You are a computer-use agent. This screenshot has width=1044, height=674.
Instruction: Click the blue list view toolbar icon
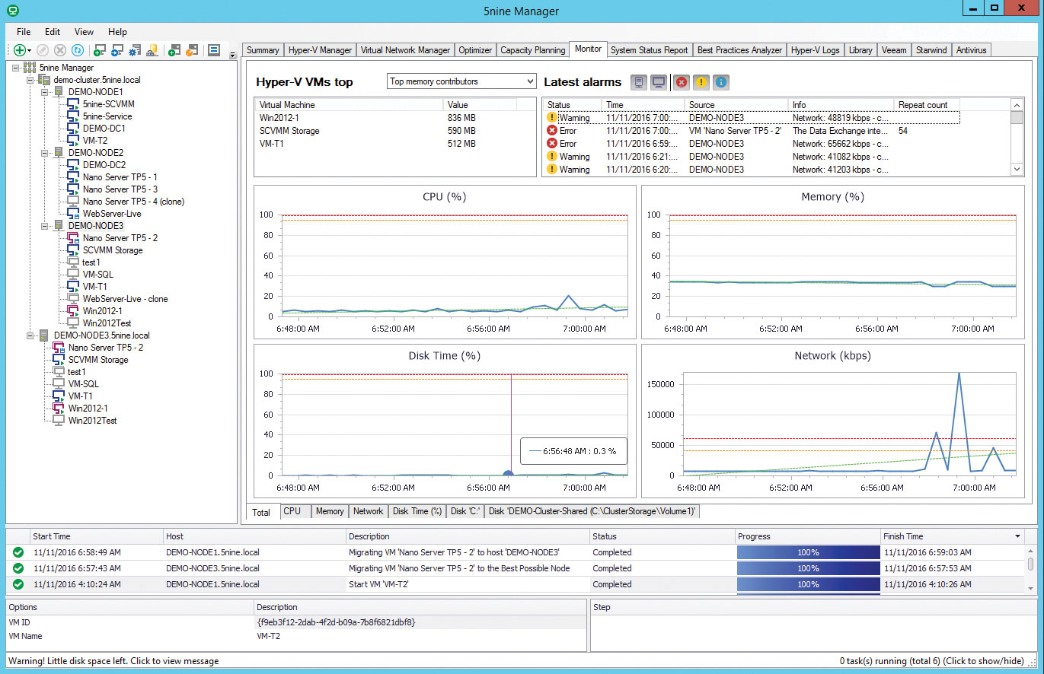point(214,50)
